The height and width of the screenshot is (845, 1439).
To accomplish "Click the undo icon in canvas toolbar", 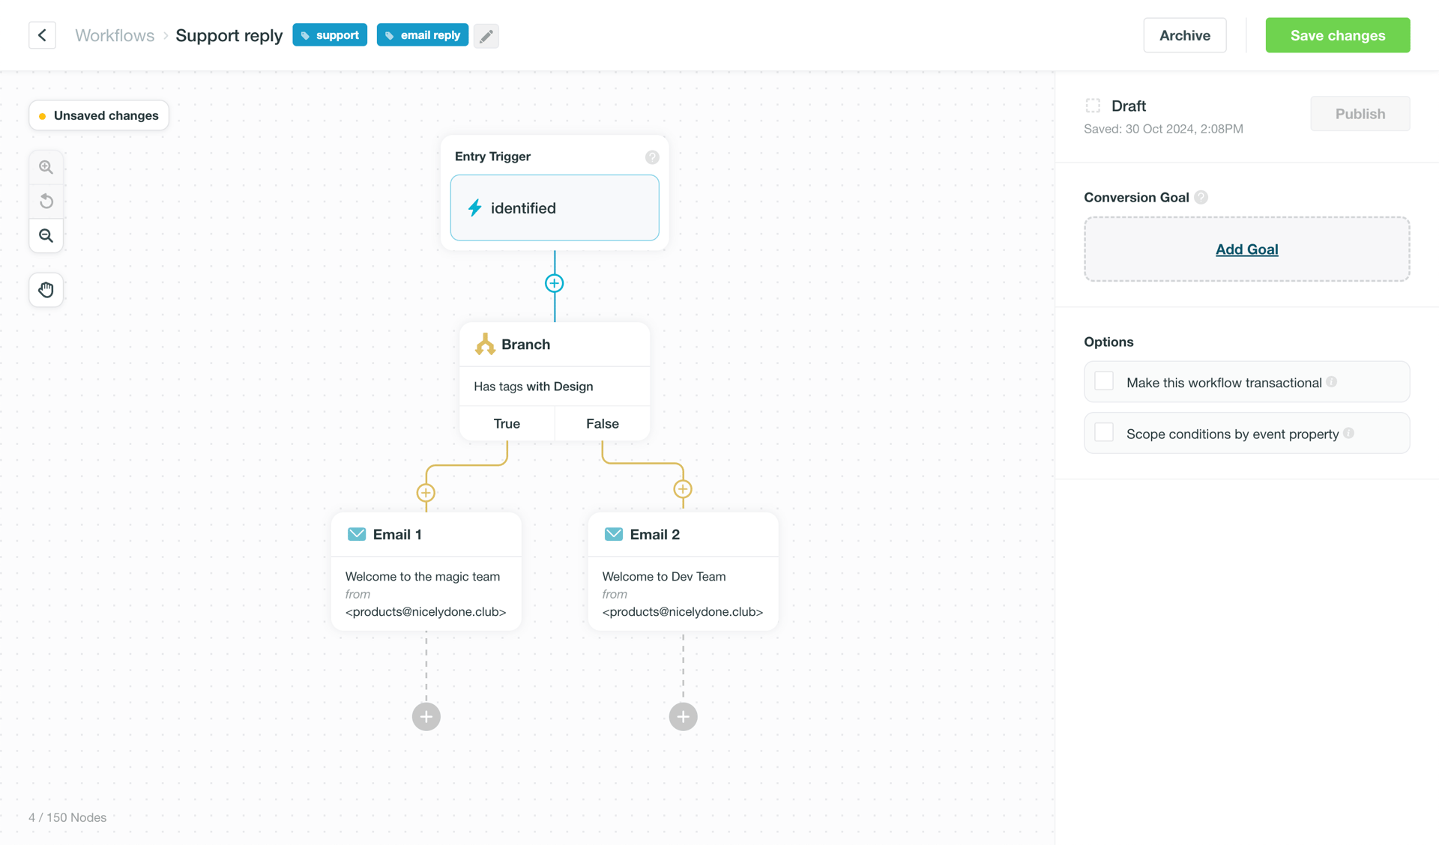I will coord(46,201).
